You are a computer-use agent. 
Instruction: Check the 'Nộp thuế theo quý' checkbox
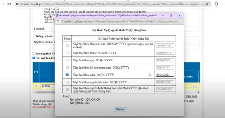click(x=67, y=60)
